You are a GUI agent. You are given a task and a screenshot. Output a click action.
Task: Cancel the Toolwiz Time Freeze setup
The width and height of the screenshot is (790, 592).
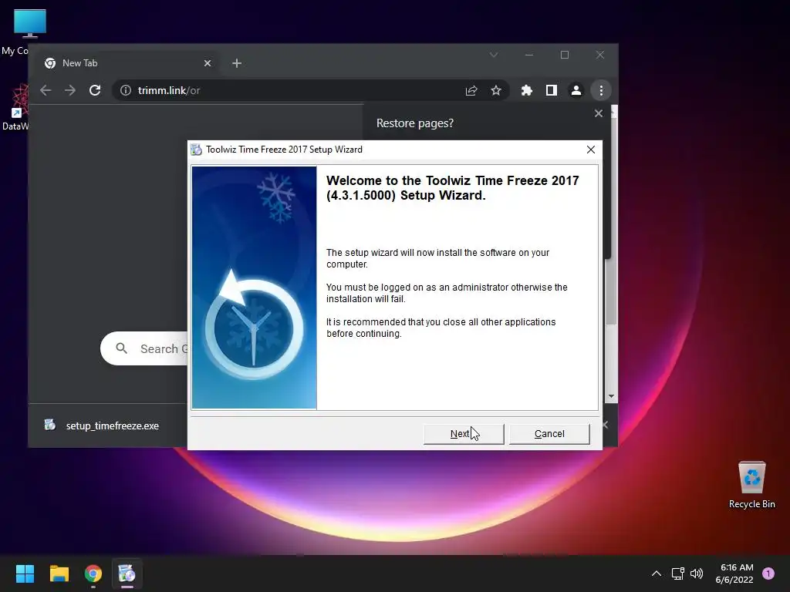click(x=549, y=434)
